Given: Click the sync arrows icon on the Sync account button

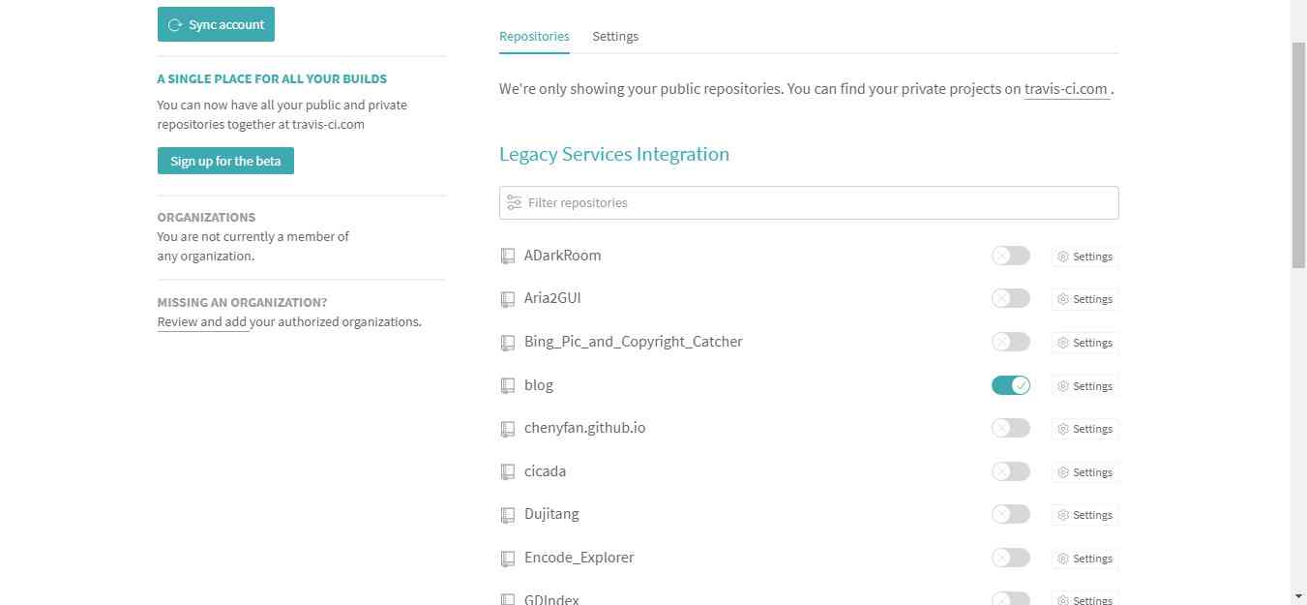Looking at the screenshot, I should click(175, 25).
